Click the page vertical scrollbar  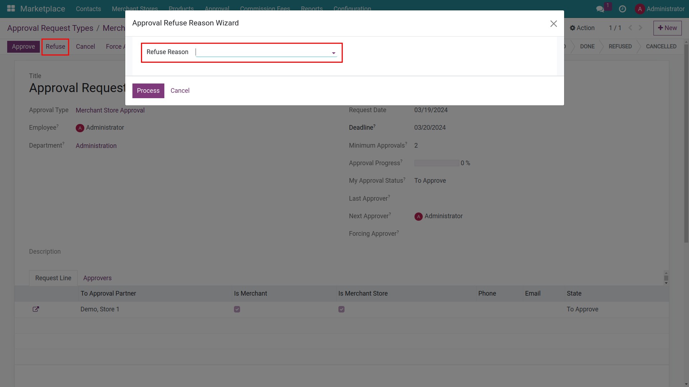(x=686, y=143)
